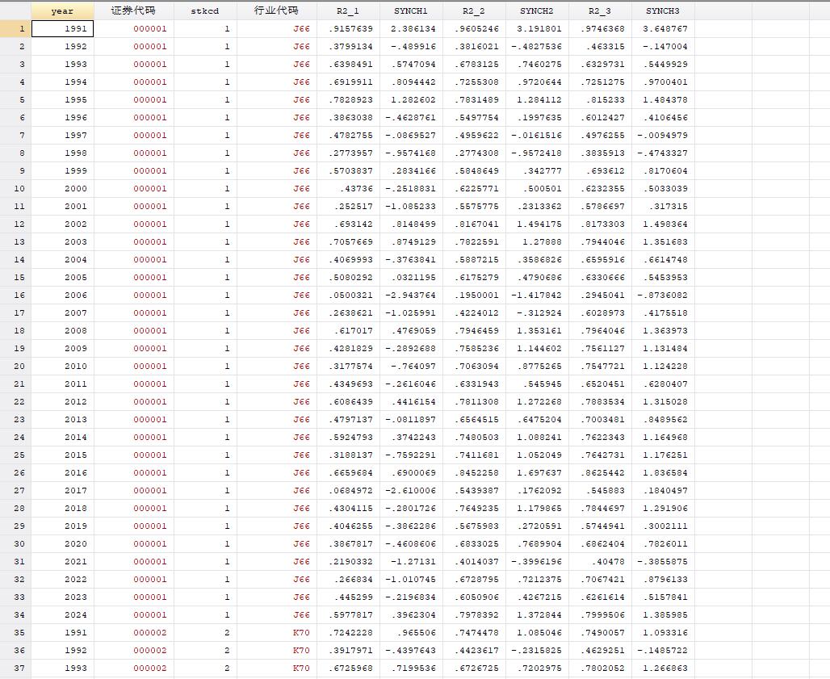This screenshot has height=679, width=830.
Task: Click SYNCH3 value 1.266863
Action: tap(663, 669)
